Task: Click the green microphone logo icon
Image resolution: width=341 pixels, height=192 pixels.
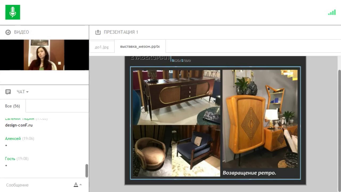Action: pos(13,12)
